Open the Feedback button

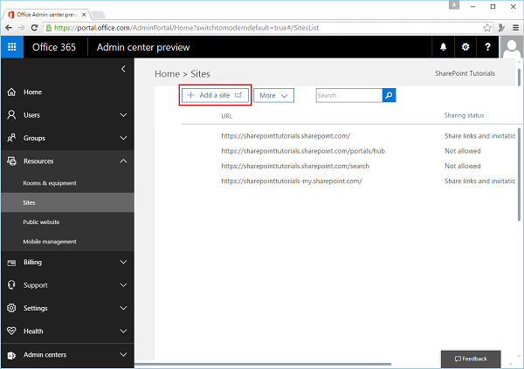pyautogui.click(x=471, y=359)
